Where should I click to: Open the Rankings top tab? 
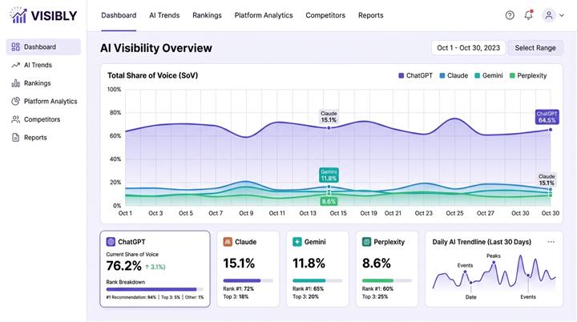click(x=207, y=15)
